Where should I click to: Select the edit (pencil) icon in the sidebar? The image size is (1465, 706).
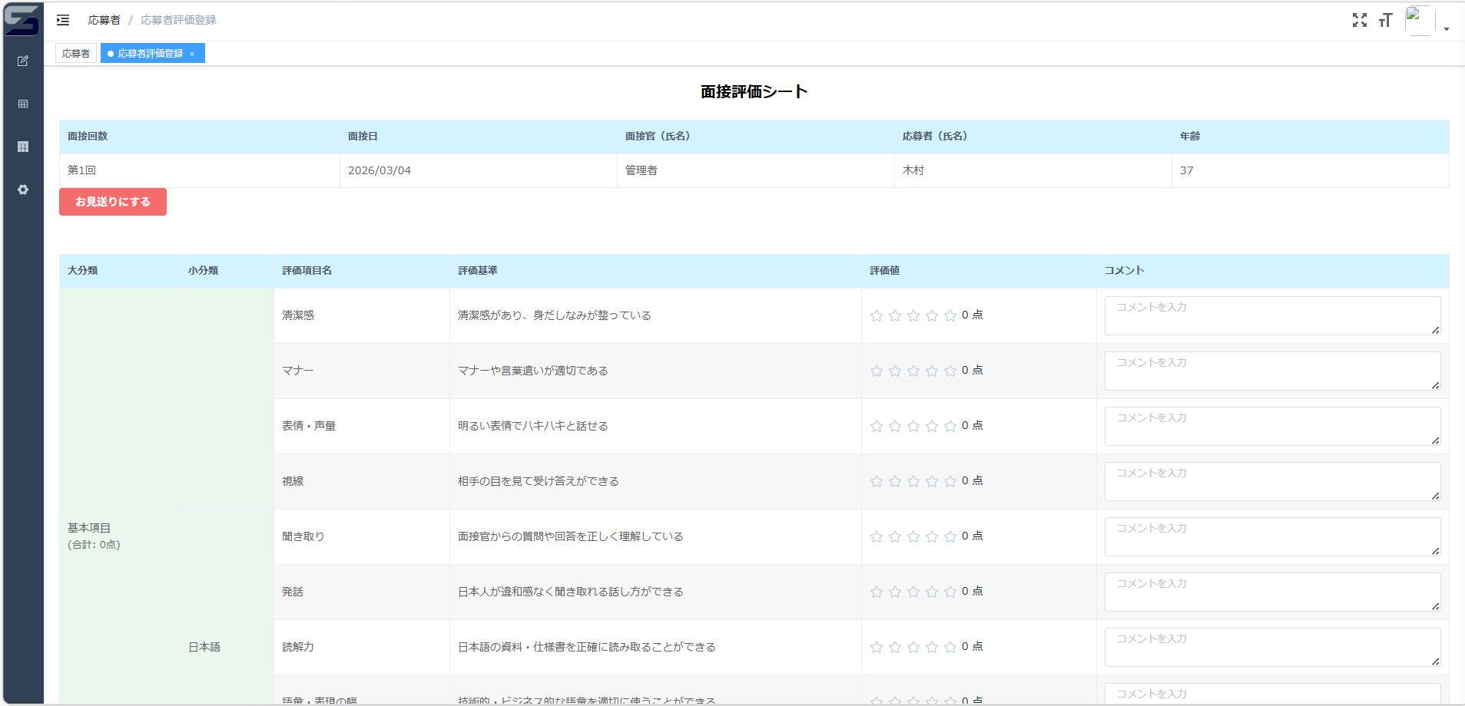(x=23, y=61)
